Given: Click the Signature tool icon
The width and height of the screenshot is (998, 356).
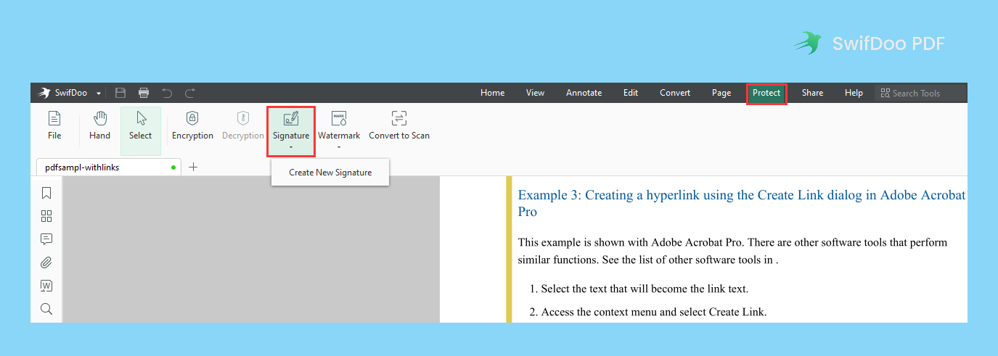Looking at the screenshot, I should [x=291, y=118].
